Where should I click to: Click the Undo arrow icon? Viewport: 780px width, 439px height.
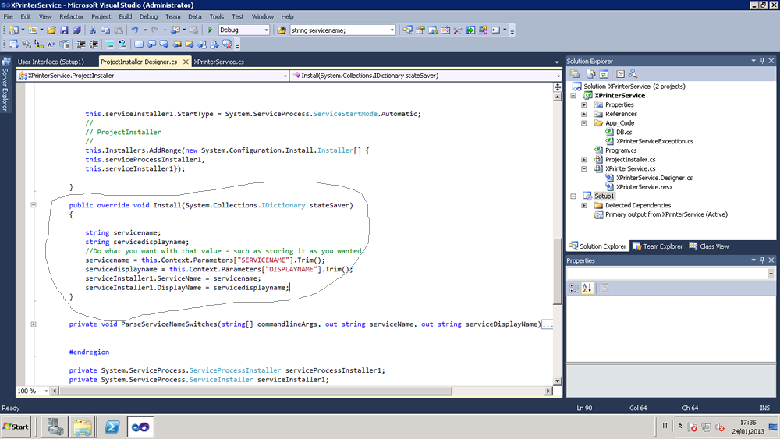135,30
